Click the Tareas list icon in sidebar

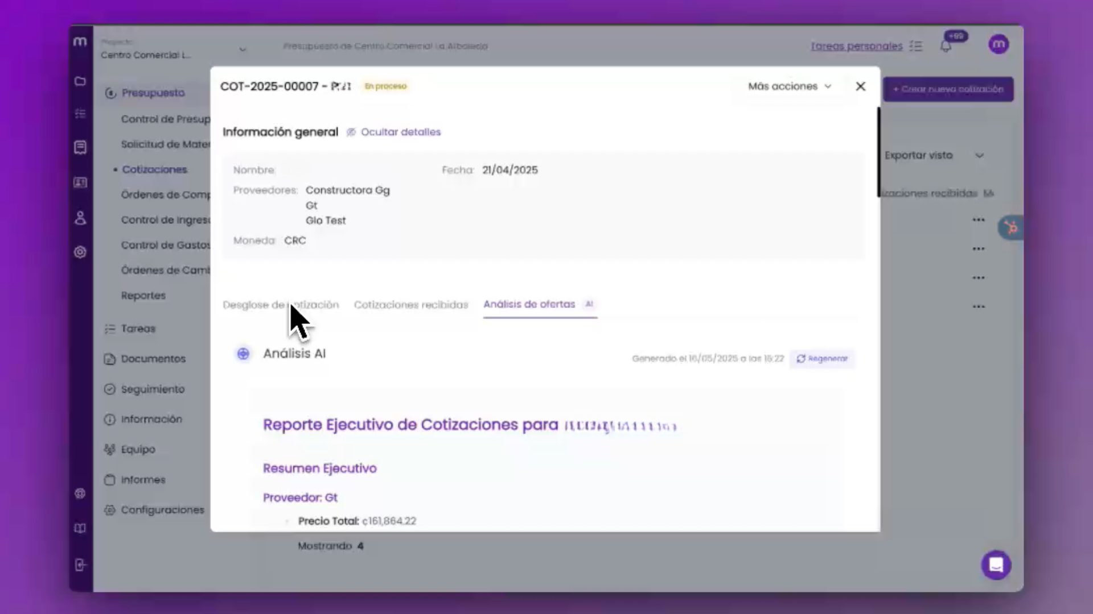(x=110, y=329)
